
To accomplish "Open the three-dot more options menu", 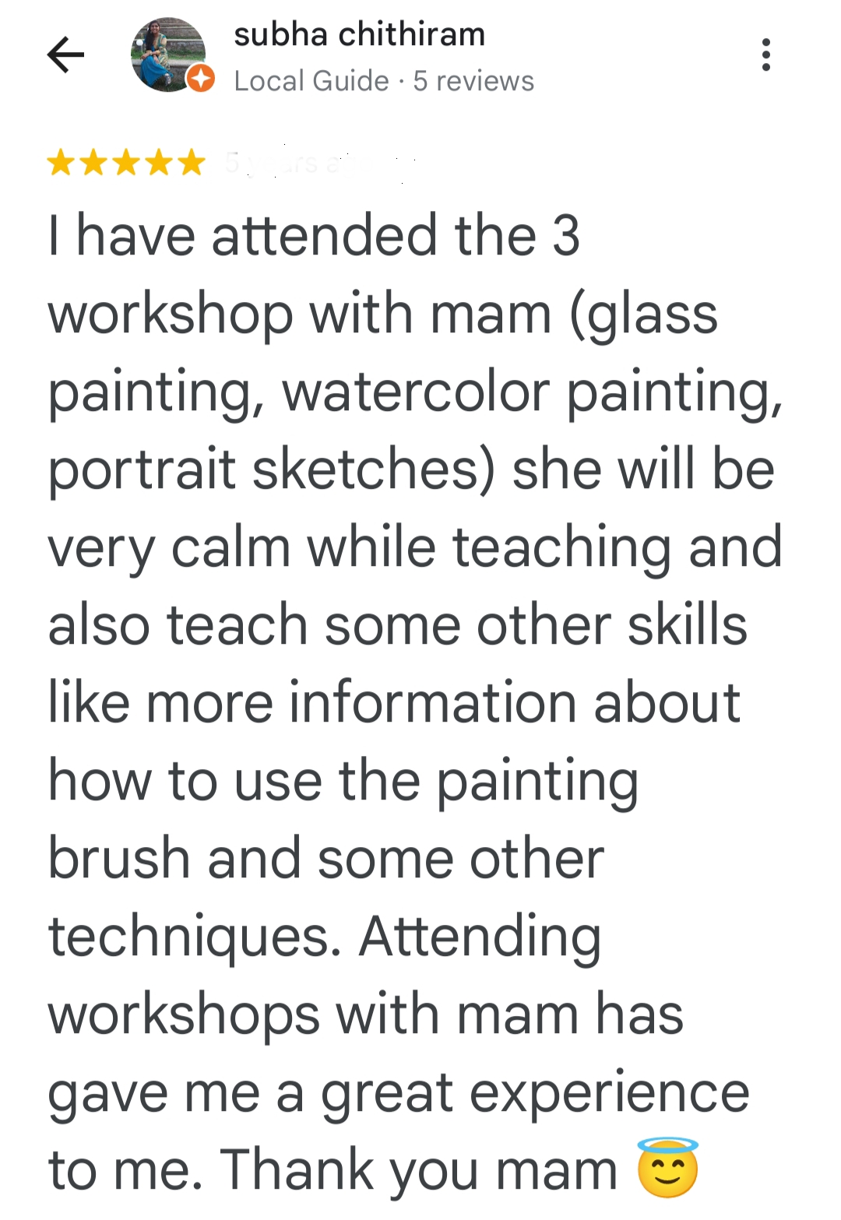I will pos(766,55).
